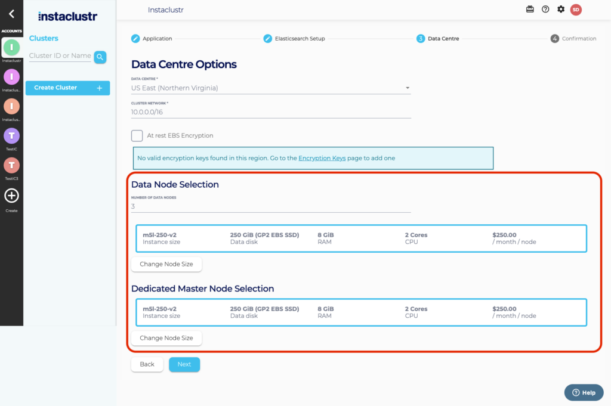Click the help question mark icon

(545, 10)
